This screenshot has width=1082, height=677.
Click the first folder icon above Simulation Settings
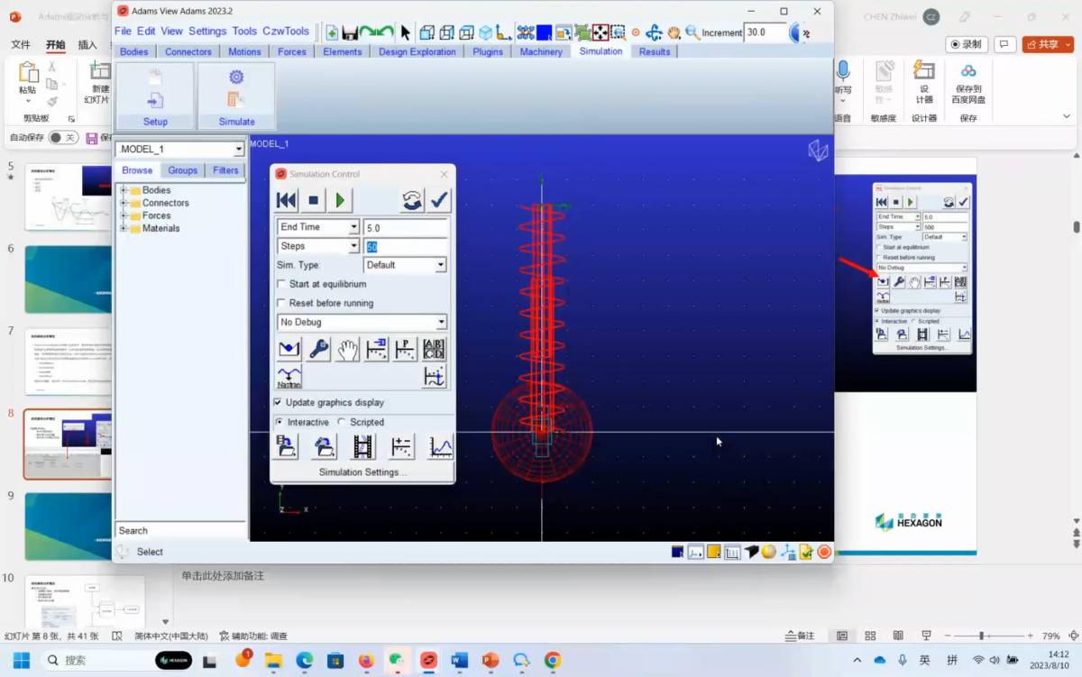tap(287, 446)
